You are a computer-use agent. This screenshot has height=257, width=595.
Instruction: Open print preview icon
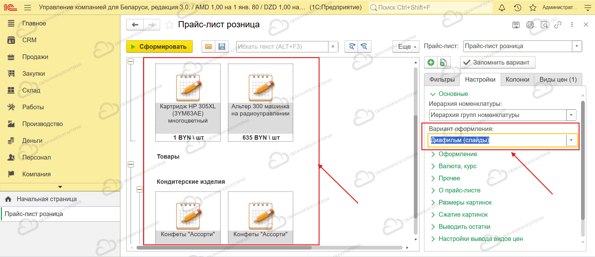point(544,25)
